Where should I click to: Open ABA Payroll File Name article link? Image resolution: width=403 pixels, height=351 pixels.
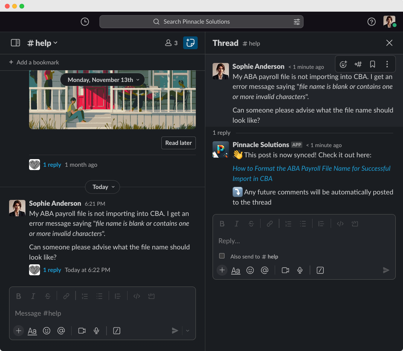[x=311, y=174]
